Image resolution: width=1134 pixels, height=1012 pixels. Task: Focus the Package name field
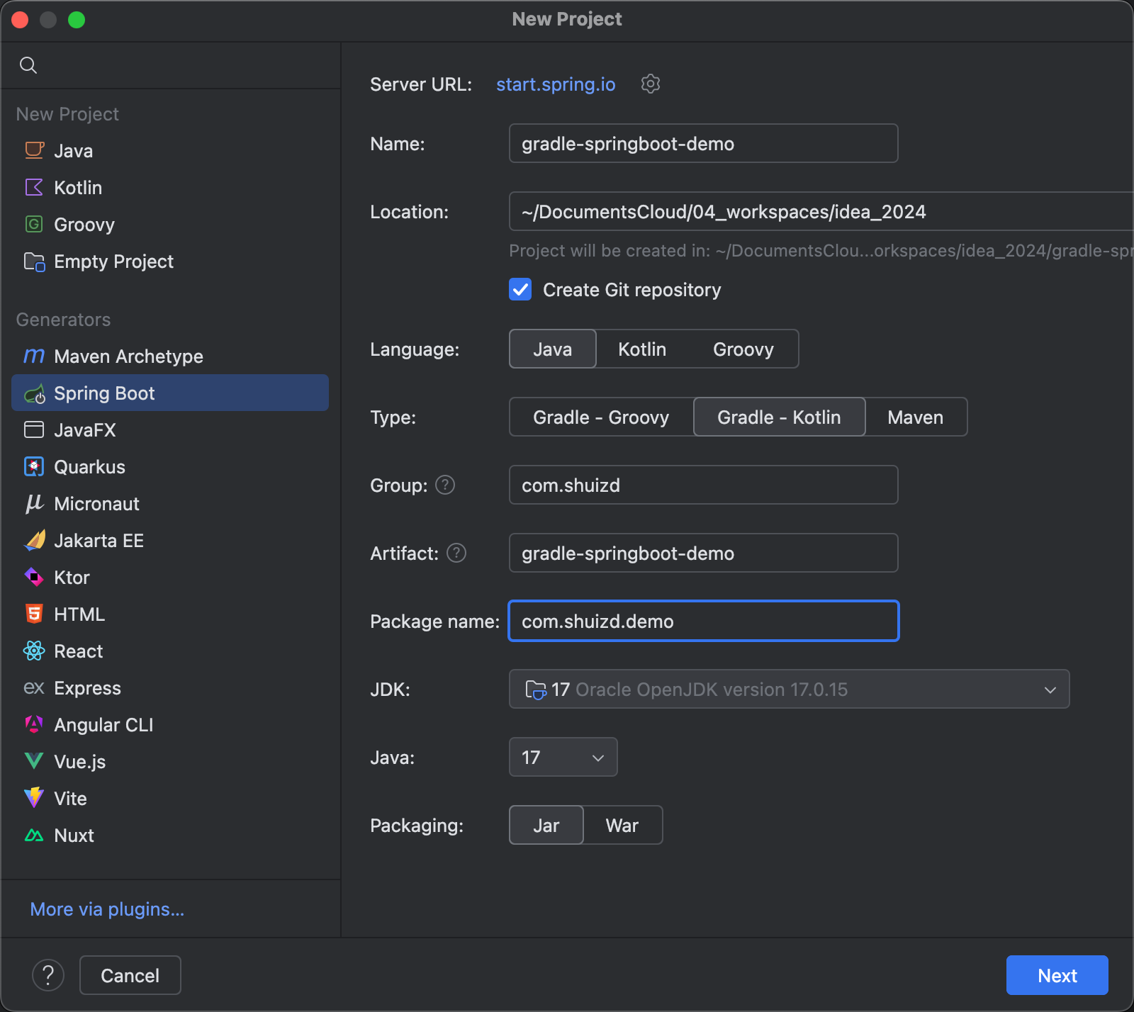pos(704,621)
